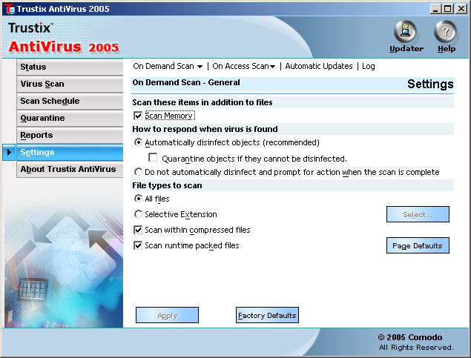
Task: Open the Automatic Updates tab
Action: 319,66
